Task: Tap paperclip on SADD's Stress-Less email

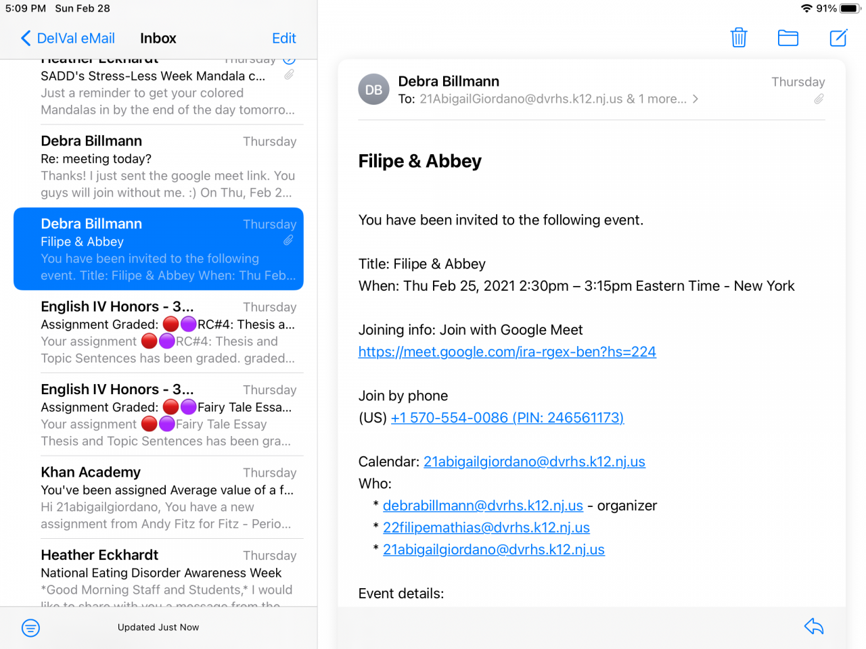Action: point(289,74)
